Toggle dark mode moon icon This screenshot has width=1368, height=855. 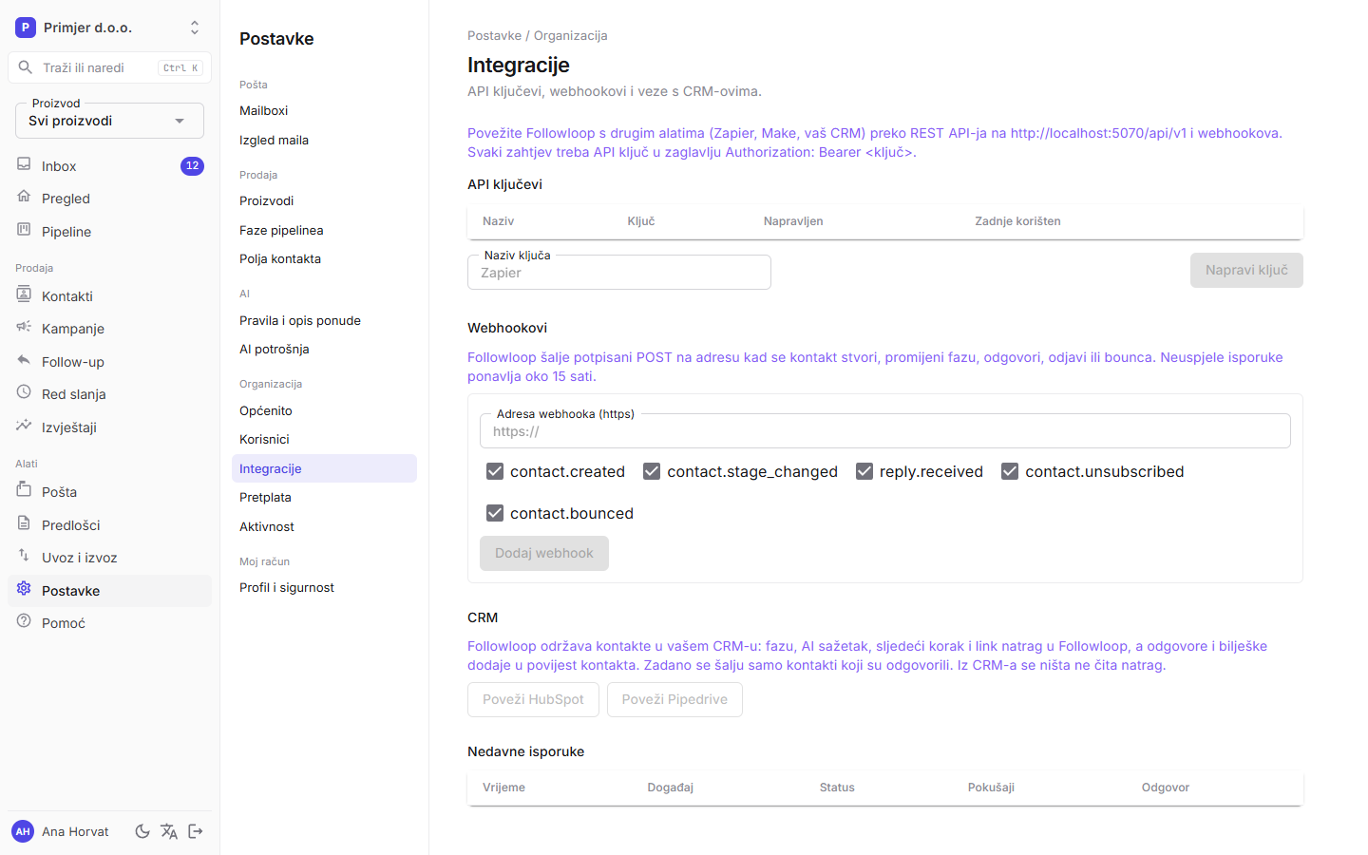coord(142,831)
